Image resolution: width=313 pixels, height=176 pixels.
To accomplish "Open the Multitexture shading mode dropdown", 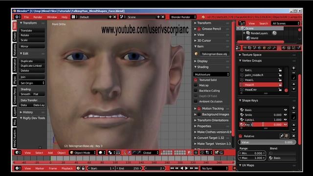I will (211, 74).
